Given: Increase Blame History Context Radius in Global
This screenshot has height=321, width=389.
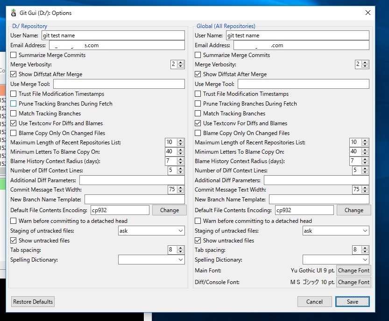Looking at the screenshot, I should (x=365, y=159).
